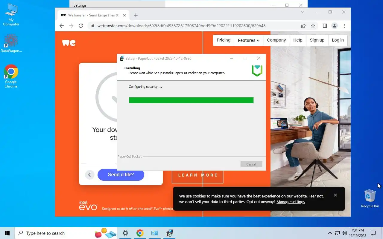This screenshot has height=239, width=383.
Task: Click Chrome forward arrow
Action: pos(71,26)
